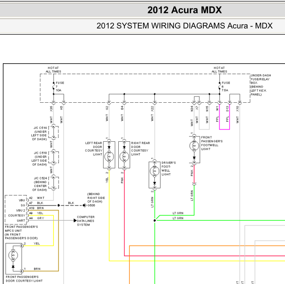Select pin 'A2' with the WHT wire

tap(31, 198)
